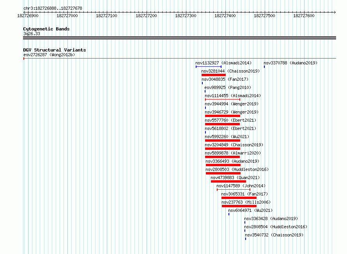Open nsv5899878 (Almarri2020) variant
The width and height of the screenshot is (347, 254).
click(233, 153)
